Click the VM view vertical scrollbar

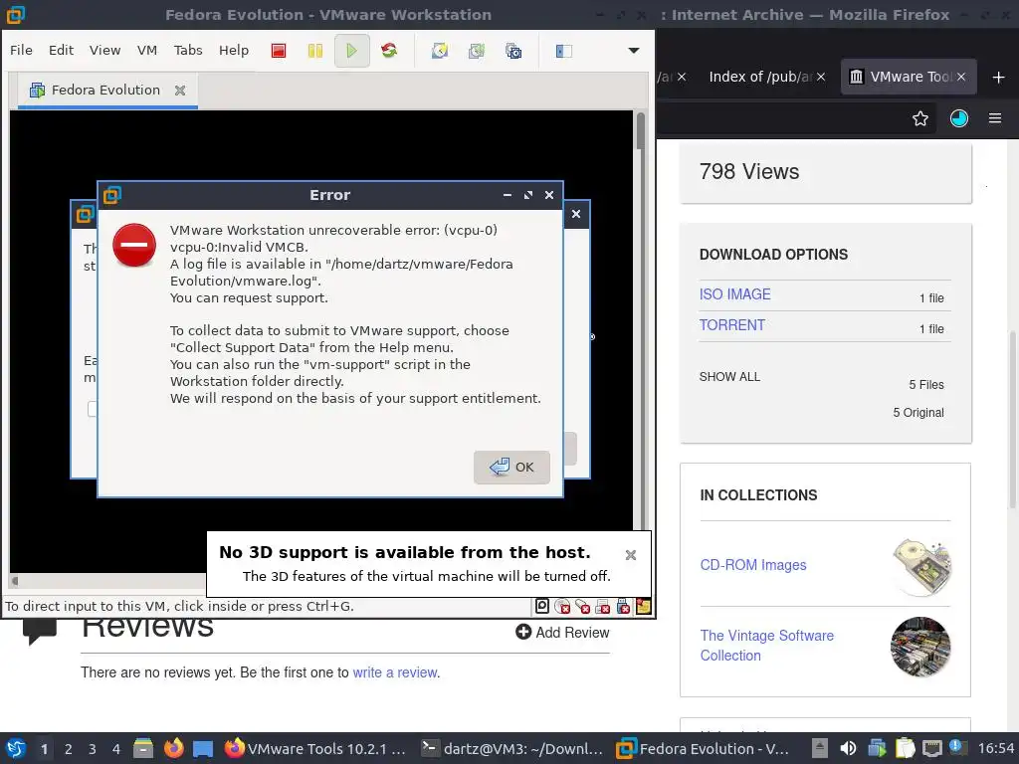click(x=641, y=131)
